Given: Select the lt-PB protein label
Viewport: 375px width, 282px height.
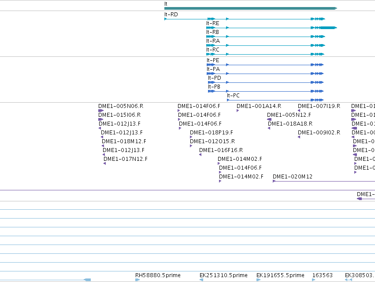Looking at the screenshot, I should click(214, 87).
